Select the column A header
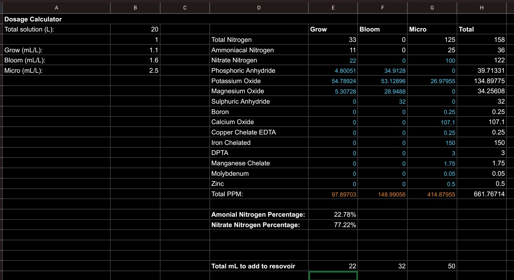 tap(56, 8)
